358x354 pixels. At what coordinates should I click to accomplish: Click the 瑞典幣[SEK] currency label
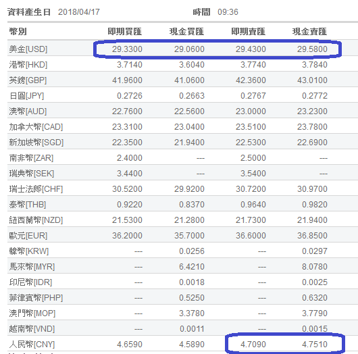[32, 174]
